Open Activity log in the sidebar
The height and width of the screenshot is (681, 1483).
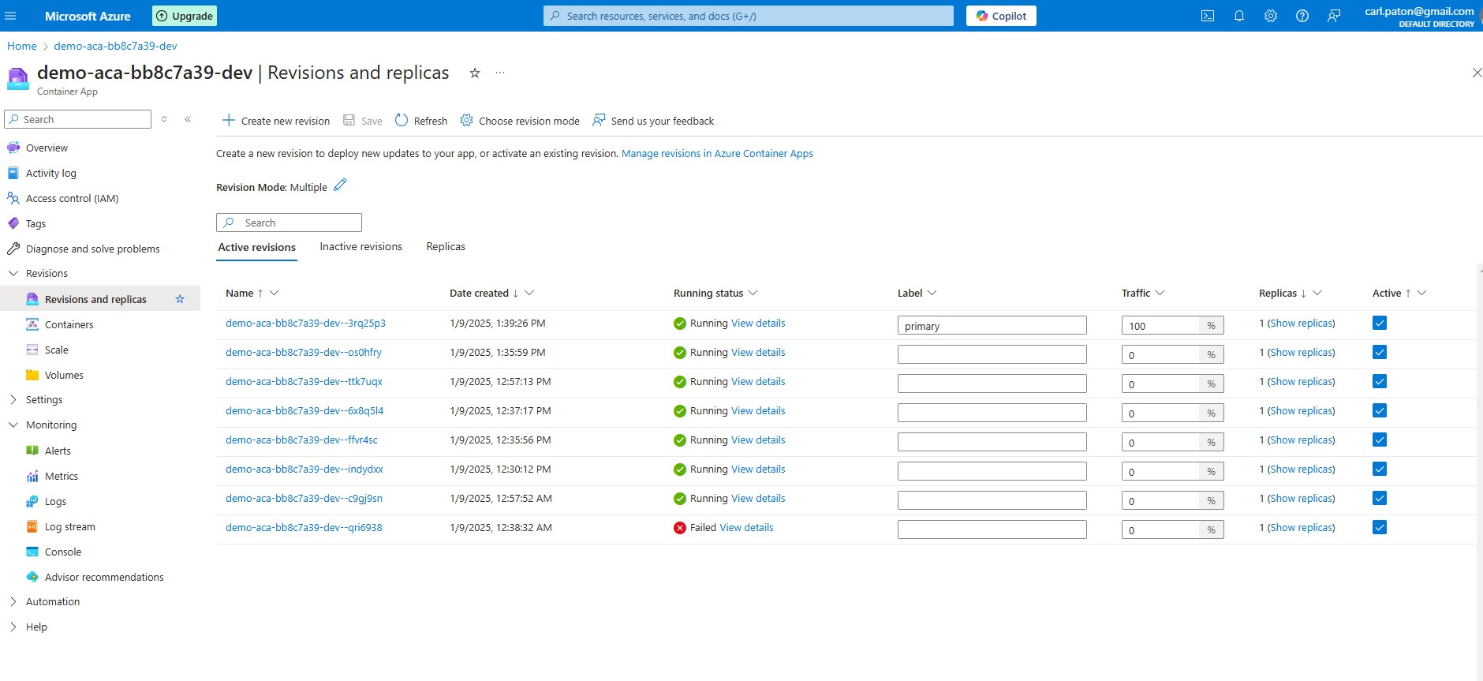pyautogui.click(x=51, y=173)
